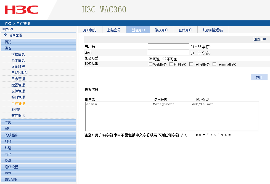Click the H3C logo
Screen dimensions: 270x184
tap(21, 10)
